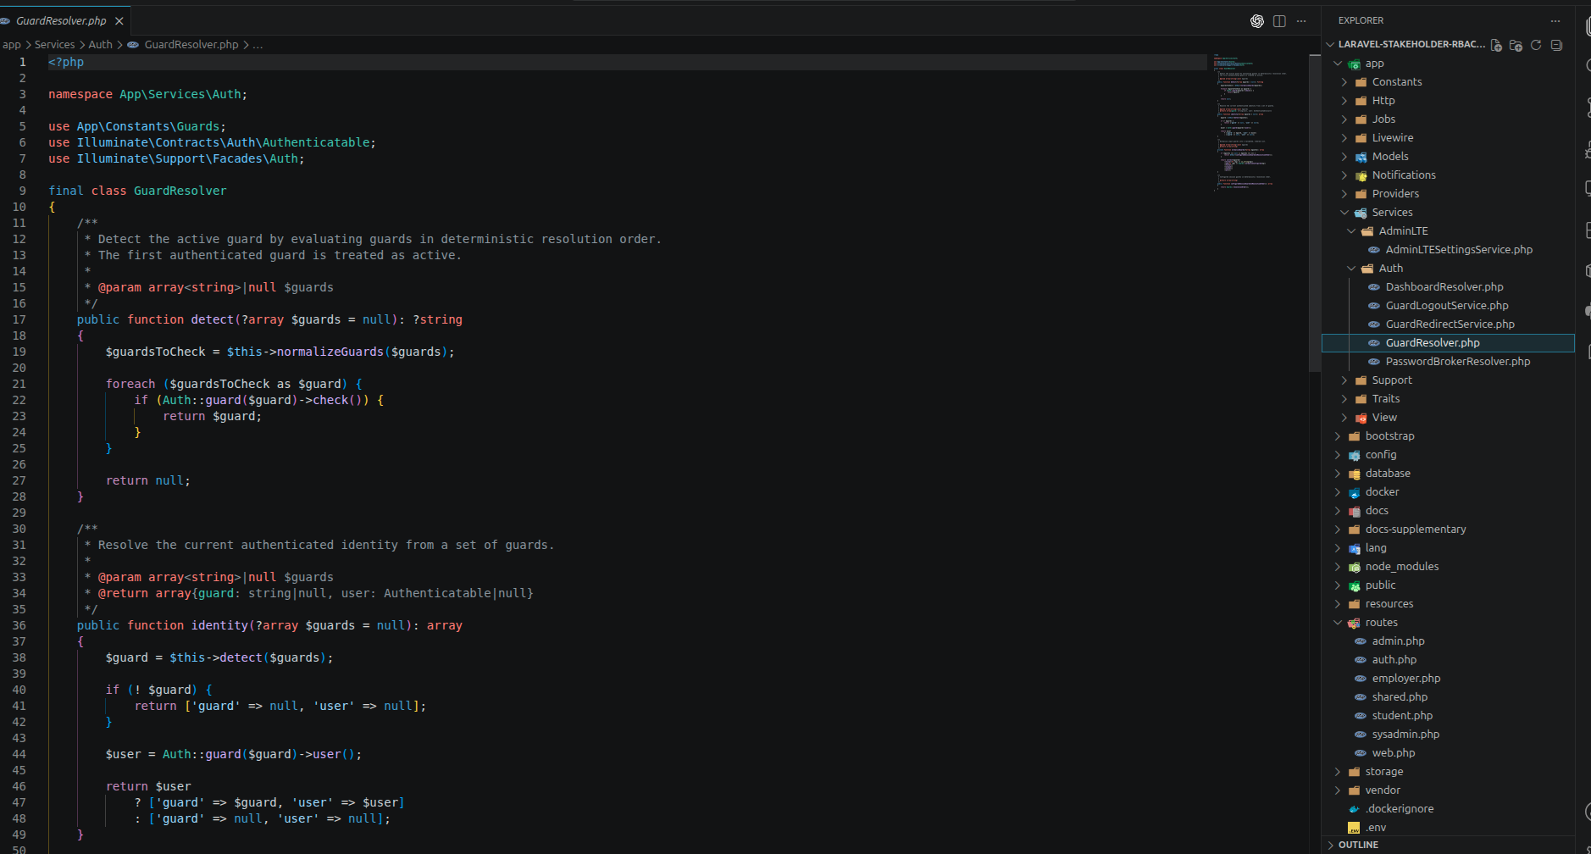Expand the Traits folder chevron
The image size is (1591, 854).
pyautogui.click(x=1344, y=399)
